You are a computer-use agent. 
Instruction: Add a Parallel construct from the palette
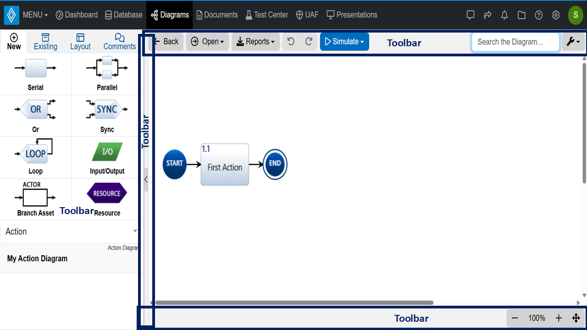(x=107, y=68)
